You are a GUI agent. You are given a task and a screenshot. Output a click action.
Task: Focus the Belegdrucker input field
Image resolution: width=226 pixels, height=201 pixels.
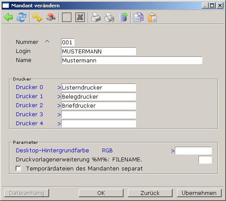(99, 96)
